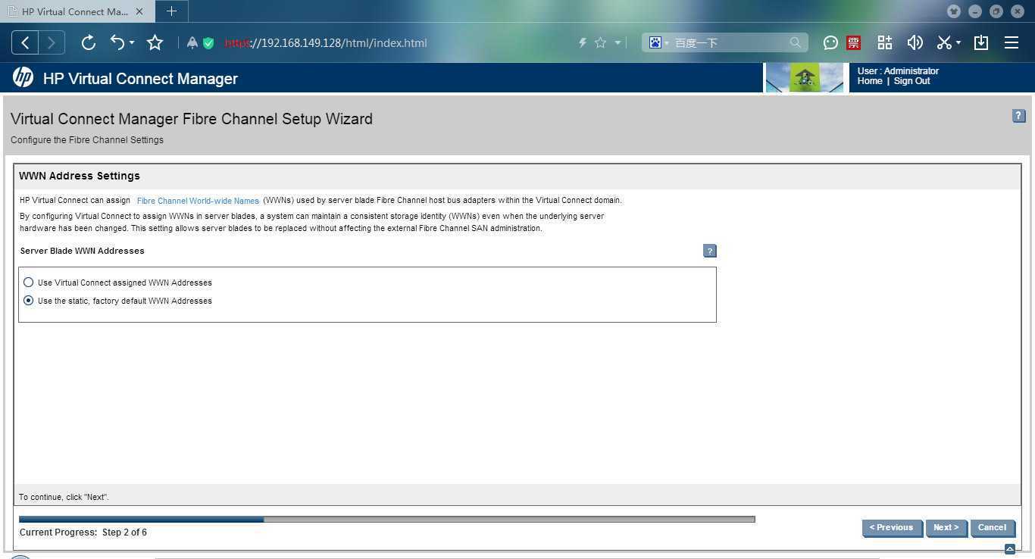Click the green security shield icon

tap(208, 43)
